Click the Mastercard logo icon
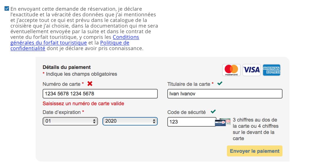The width and height of the screenshot is (311, 166). click(x=231, y=70)
